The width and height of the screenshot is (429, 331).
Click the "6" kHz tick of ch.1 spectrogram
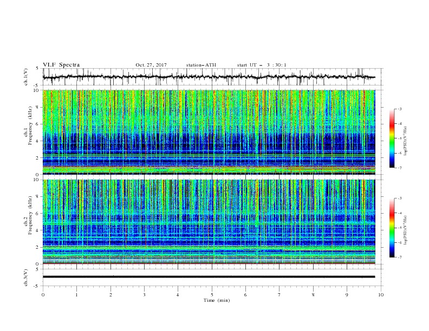(38, 124)
